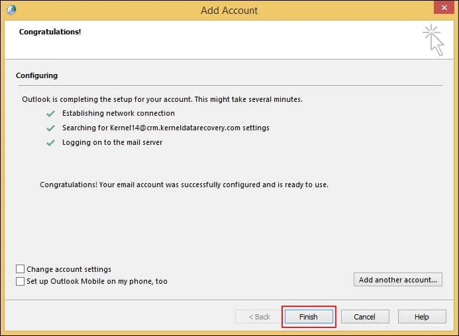Click the Outlook globe icon in title bar
The width and height of the screenshot is (459, 336).
coord(11,10)
